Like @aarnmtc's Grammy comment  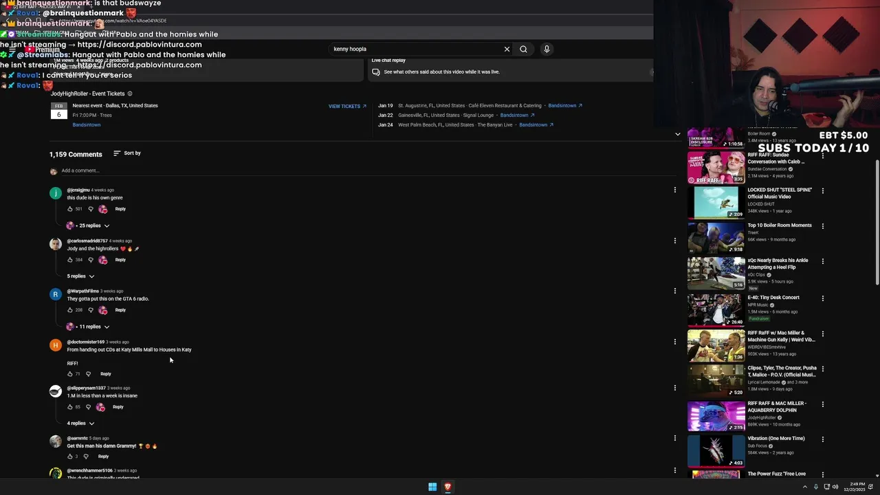pos(70,456)
